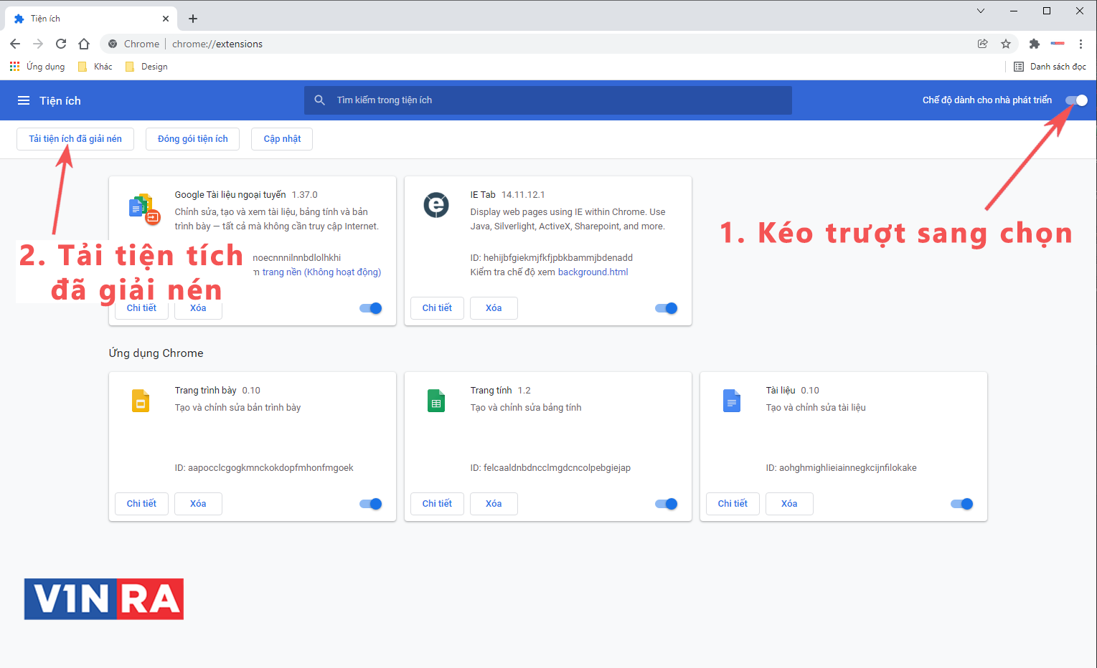This screenshot has height=668, width=1097.
Task: Toggle off Tài liệu app
Action: click(962, 504)
